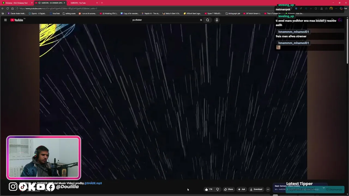Open the bibliographi pfe bookmark folder
The width and height of the screenshot is (349, 196).
[x=233, y=13]
